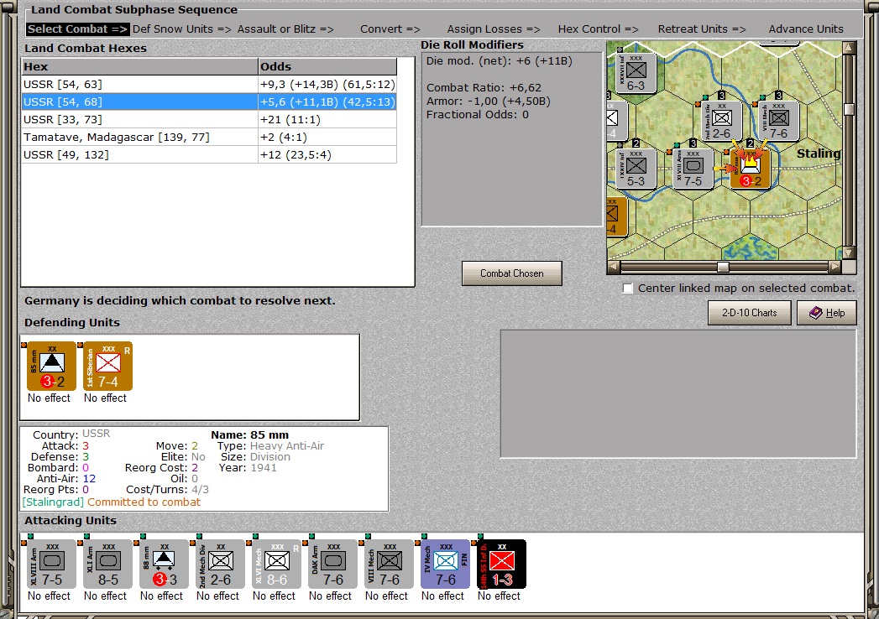The image size is (879, 619).
Task: Click the 2-6 mech counter on the map
Action: click(721, 121)
